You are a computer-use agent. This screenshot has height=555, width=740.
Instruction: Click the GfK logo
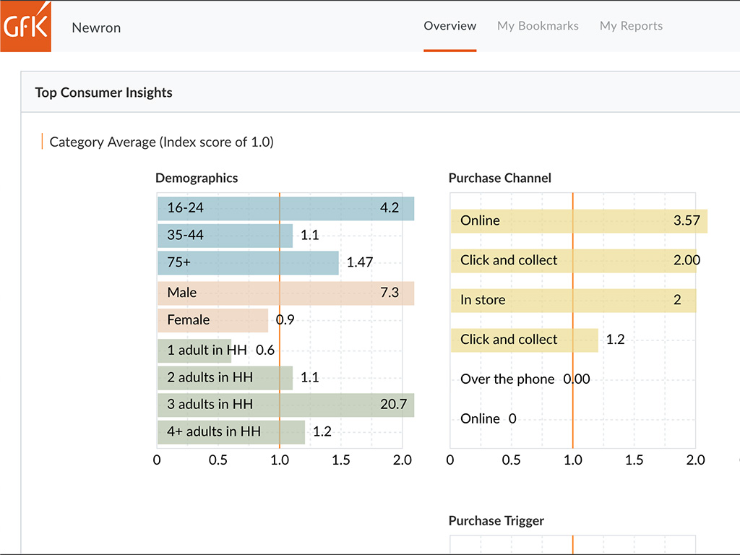(x=25, y=26)
